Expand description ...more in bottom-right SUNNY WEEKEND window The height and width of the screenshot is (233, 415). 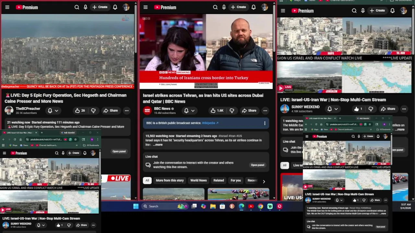point(383,214)
